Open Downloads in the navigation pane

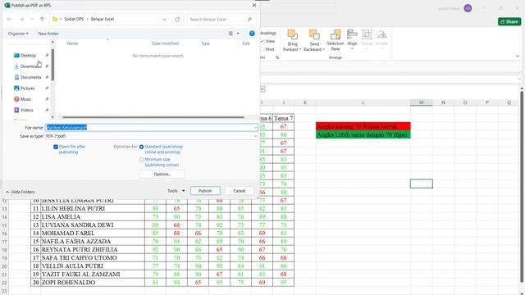point(30,66)
